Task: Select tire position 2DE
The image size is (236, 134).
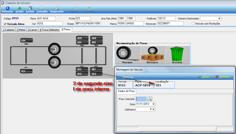Action: point(82,38)
